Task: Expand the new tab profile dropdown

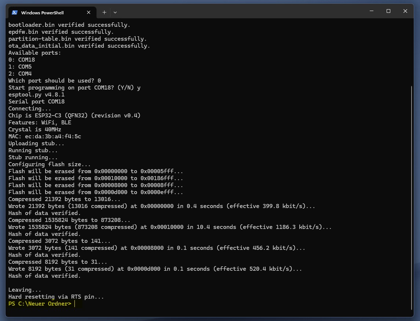Action: coord(115,12)
